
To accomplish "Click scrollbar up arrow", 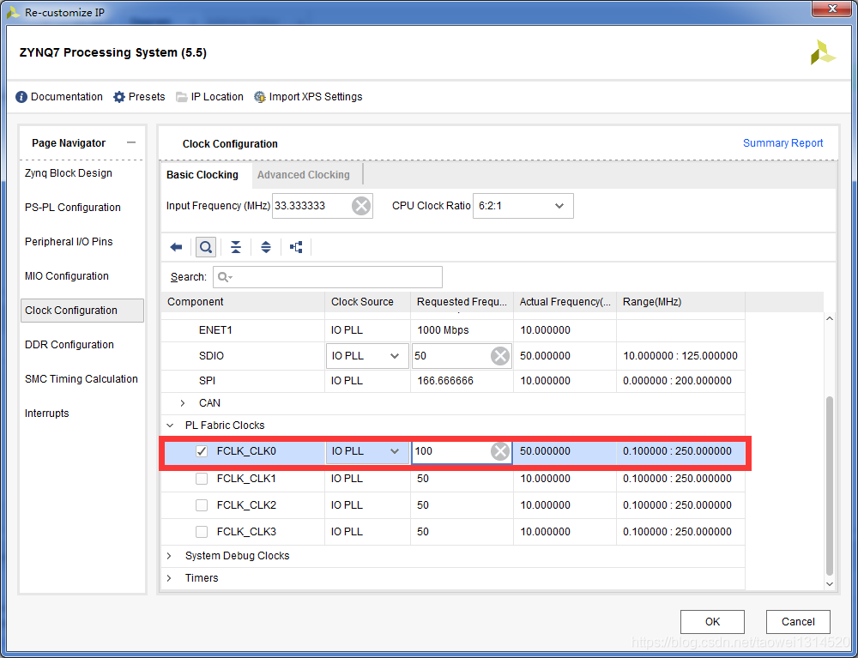I will click(x=830, y=319).
